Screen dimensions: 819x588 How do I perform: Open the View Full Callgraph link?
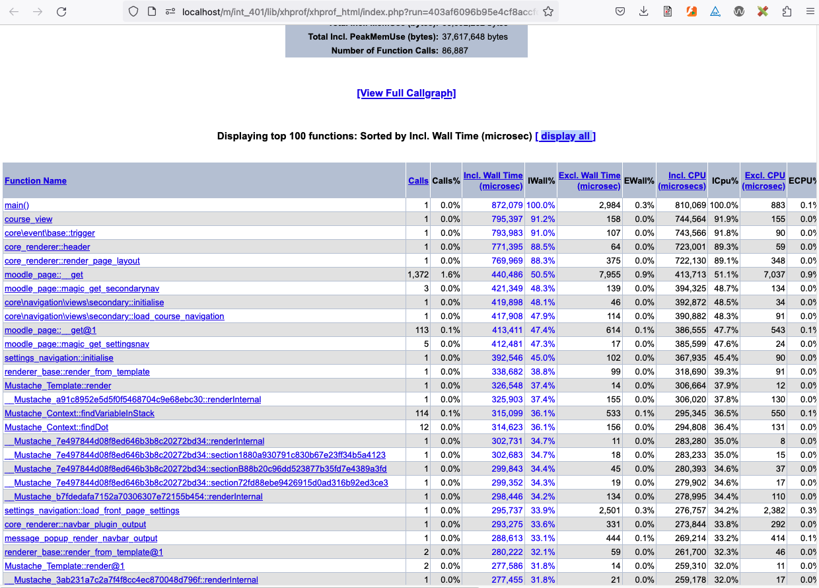click(x=406, y=93)
